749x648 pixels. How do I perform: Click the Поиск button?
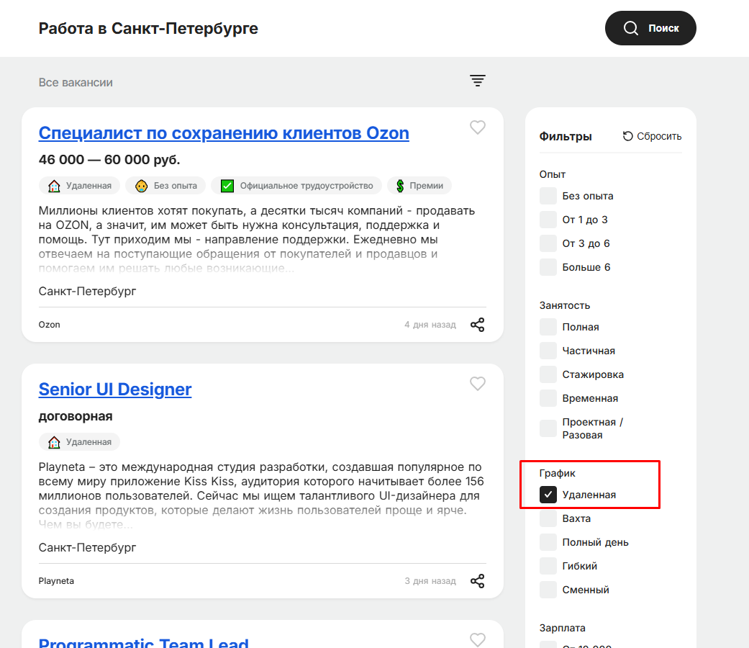650,28
